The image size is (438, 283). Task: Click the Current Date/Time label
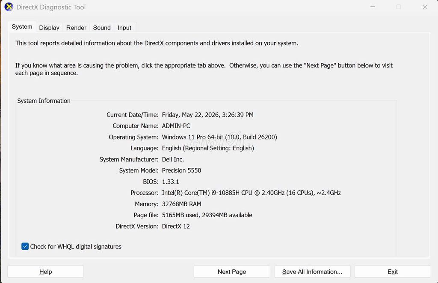click(133, 115)
